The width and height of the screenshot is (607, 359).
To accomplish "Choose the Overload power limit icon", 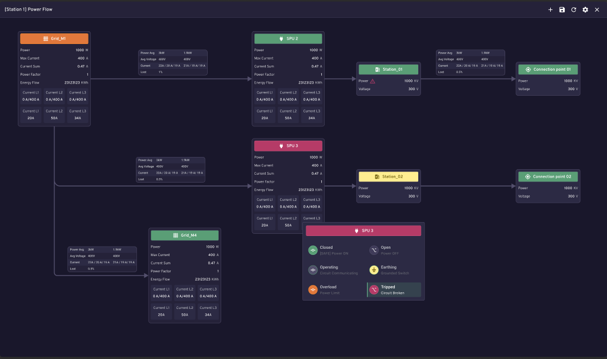I will pos(313,290).
